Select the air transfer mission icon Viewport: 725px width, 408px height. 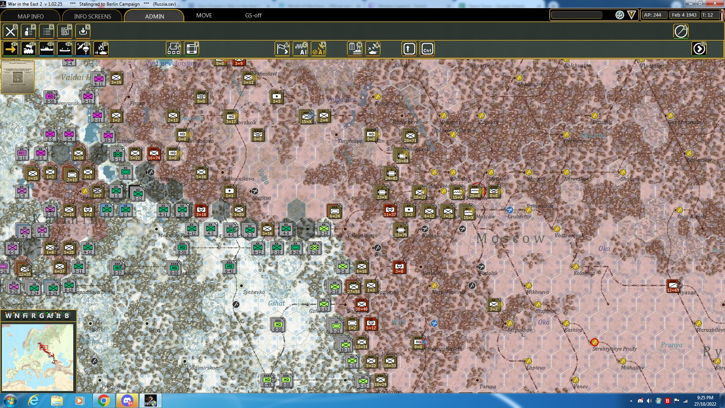coord(82,48)
